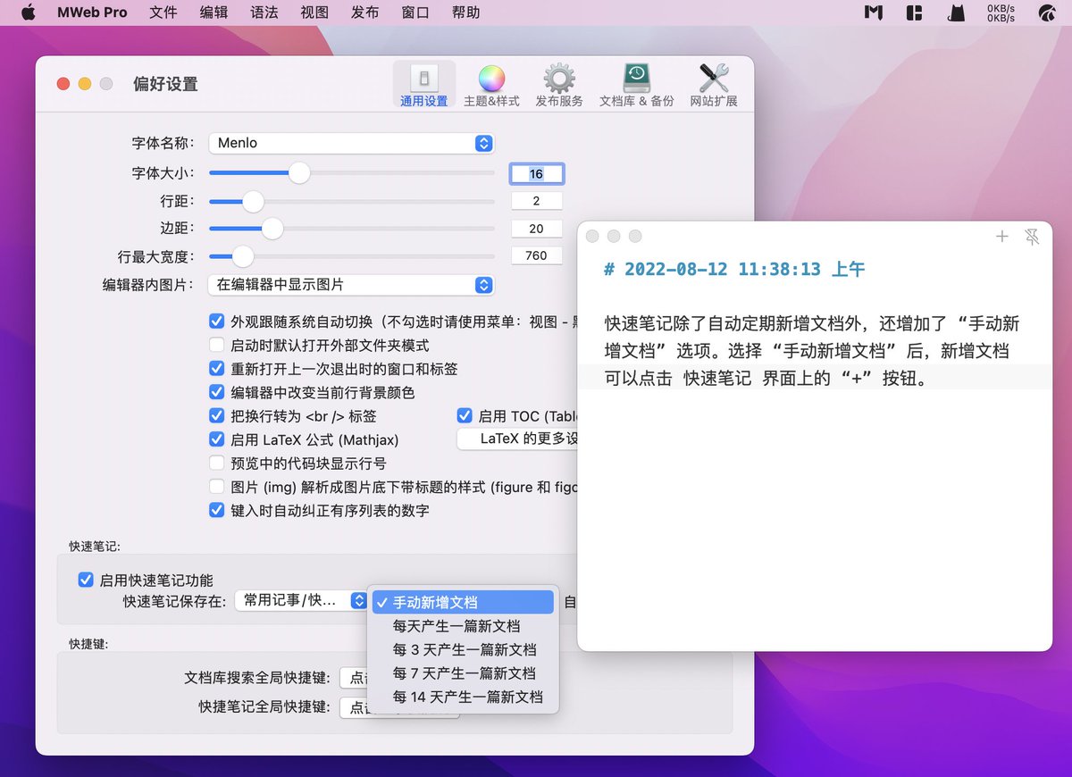Image resolution: width=1072 pixels, height=777 pixels.
Task: Click the pin icon in quick note window
Action: 1033,237
